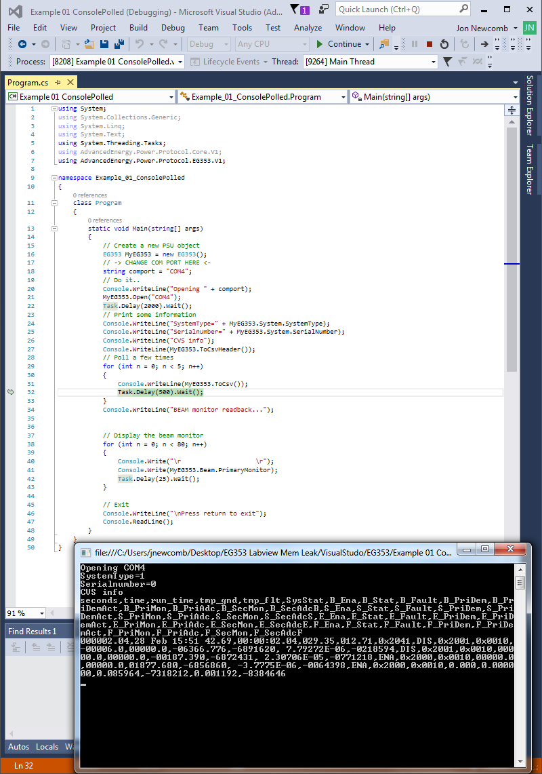The width and height of the screenshot is (542, 774).
Task: Open the Solution Explorer side tab
Action: (530, 105)
